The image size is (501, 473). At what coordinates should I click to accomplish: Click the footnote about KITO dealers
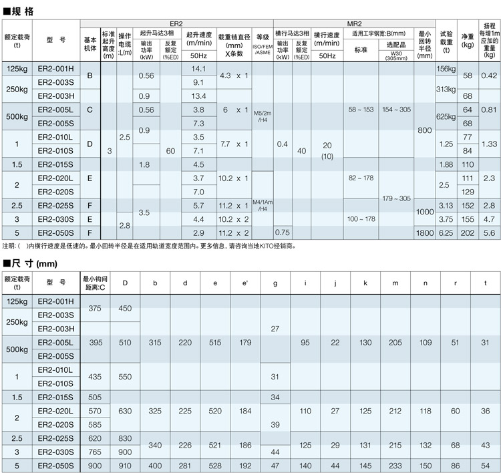click(x=149, y=246)
